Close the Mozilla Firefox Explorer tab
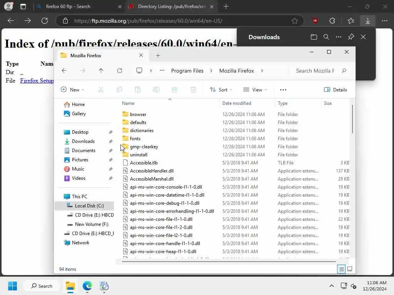This screenshot has width=394, height=295. [x=141, y=55]
